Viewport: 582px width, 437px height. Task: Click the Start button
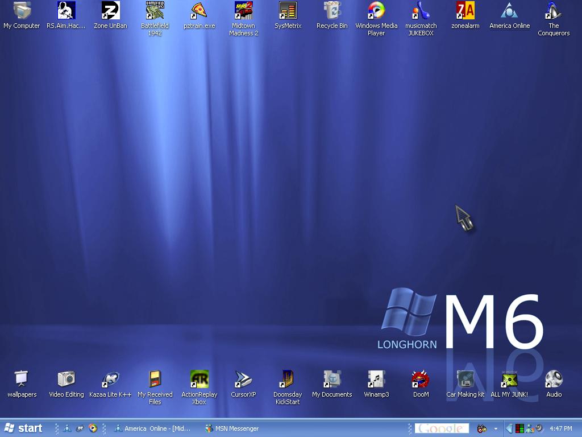point(23,428)
